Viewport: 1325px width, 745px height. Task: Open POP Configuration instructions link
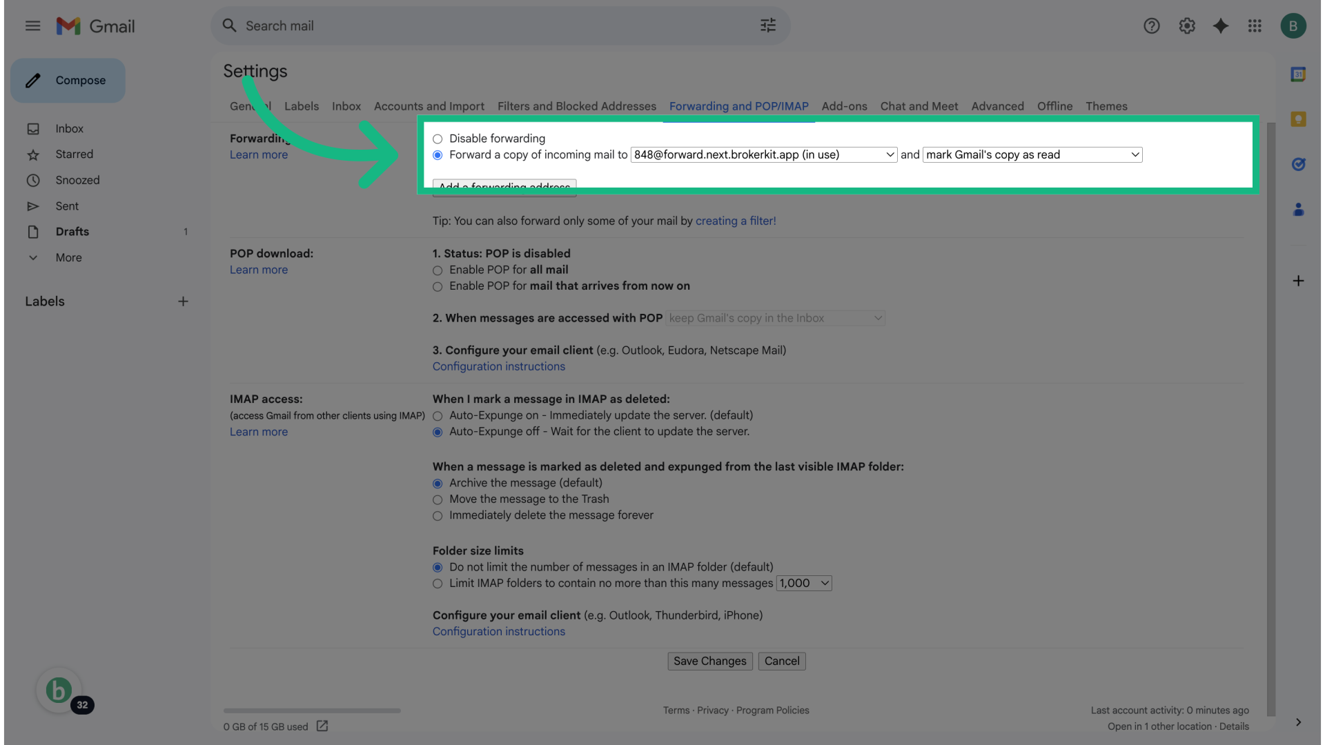499,367
